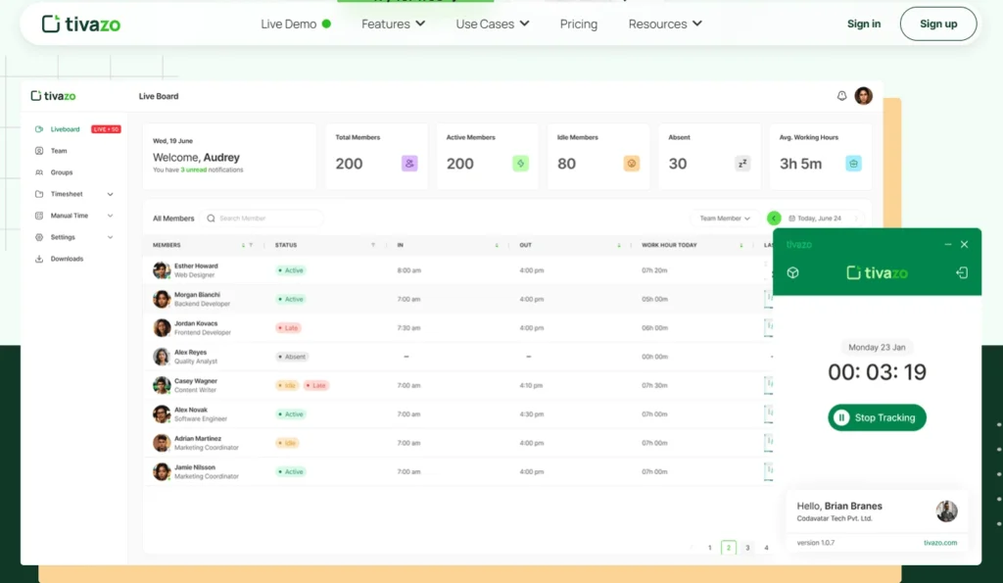Open the Groups sidebar item
Image resolution: width=1003 pixels, height=583 pixels.
(62, 172)
